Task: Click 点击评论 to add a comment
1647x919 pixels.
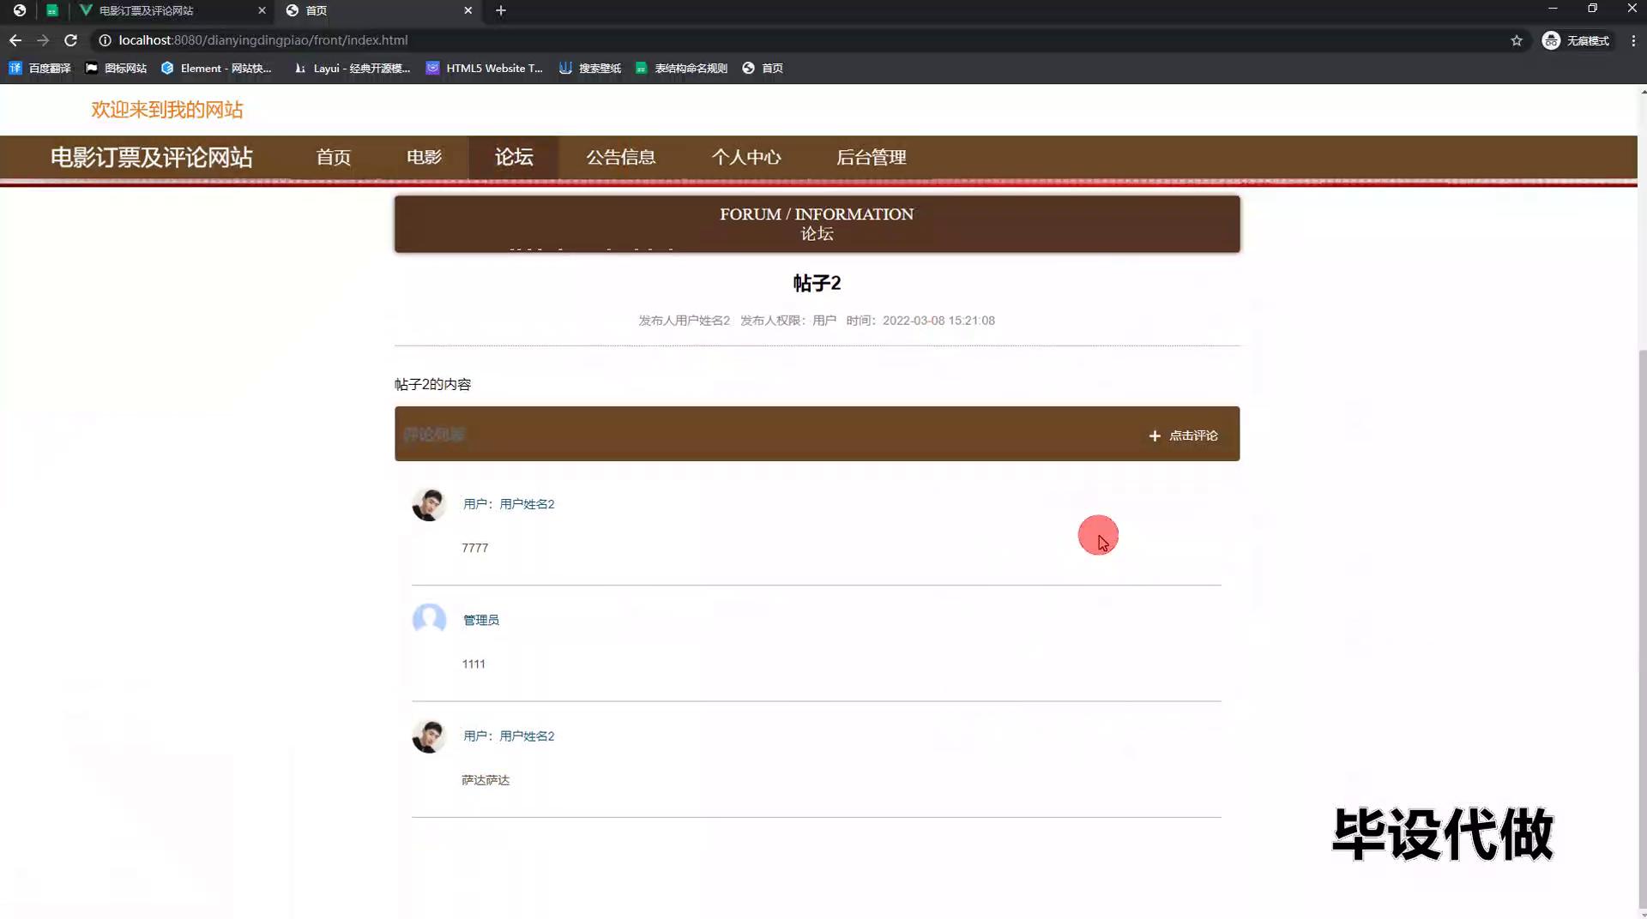Action: tap(1183, 435)
